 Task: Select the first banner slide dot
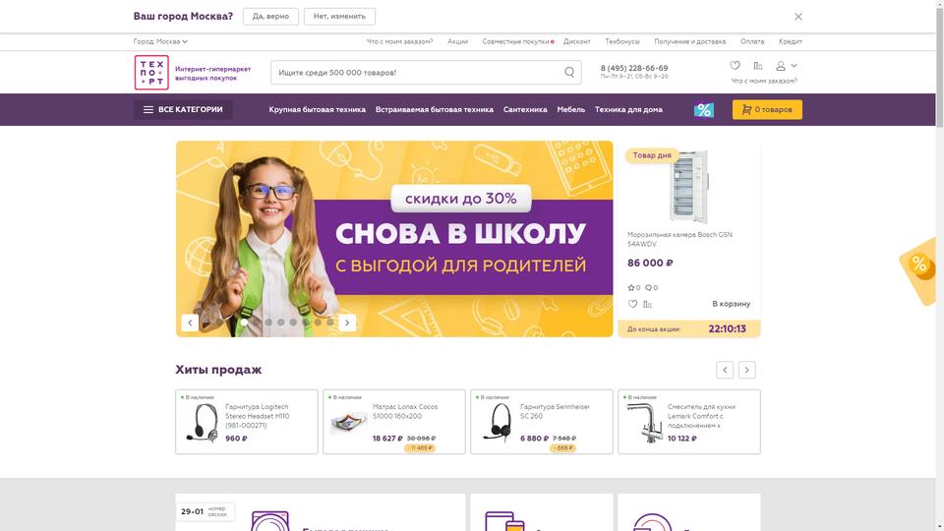[244, 323]
